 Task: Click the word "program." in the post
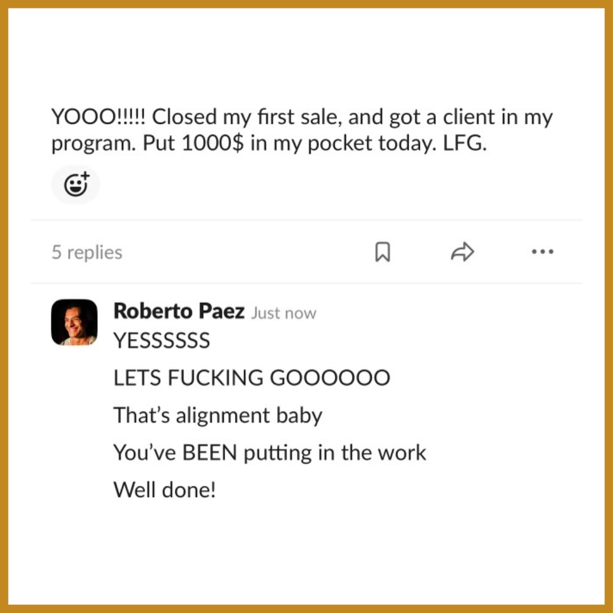93,145
